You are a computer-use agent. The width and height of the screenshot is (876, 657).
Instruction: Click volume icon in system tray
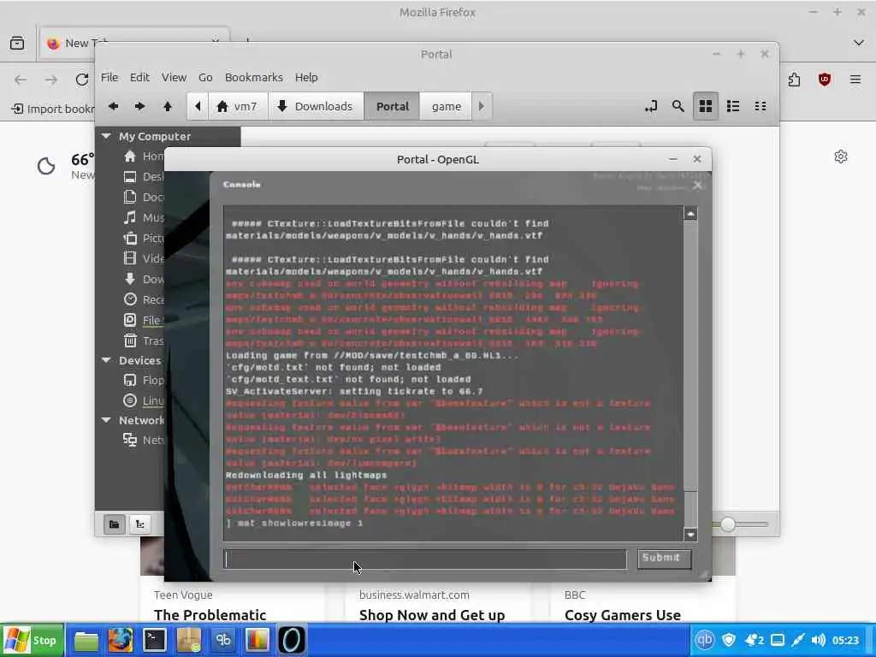click(819, 640)
